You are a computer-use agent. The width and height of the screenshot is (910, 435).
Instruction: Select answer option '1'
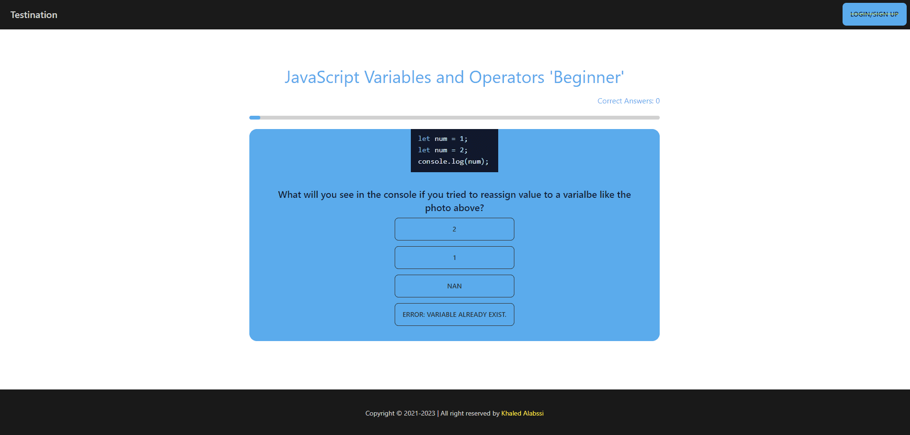454,258
